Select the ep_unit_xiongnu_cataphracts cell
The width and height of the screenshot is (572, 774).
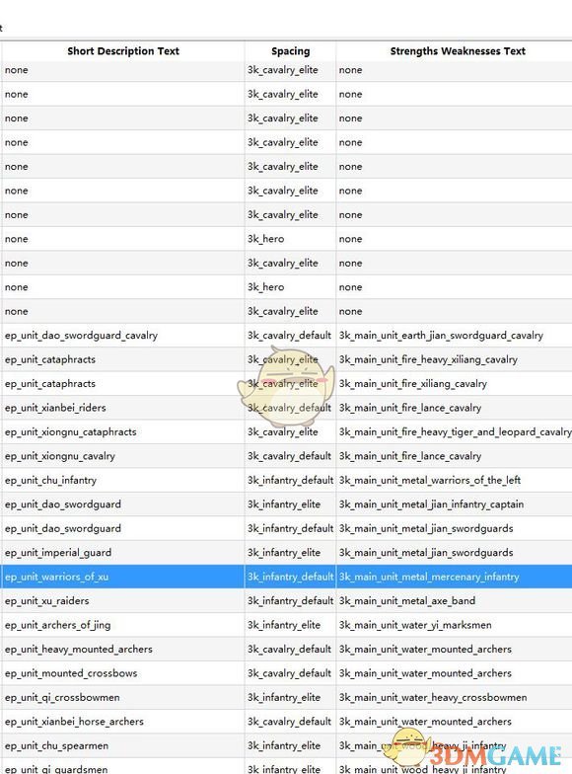tap(122, 432)
